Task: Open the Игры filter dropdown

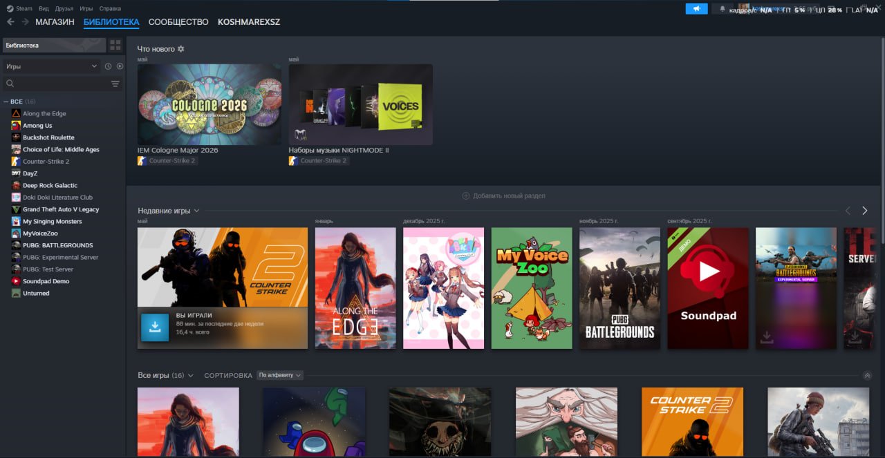Action: coord(52,66)
